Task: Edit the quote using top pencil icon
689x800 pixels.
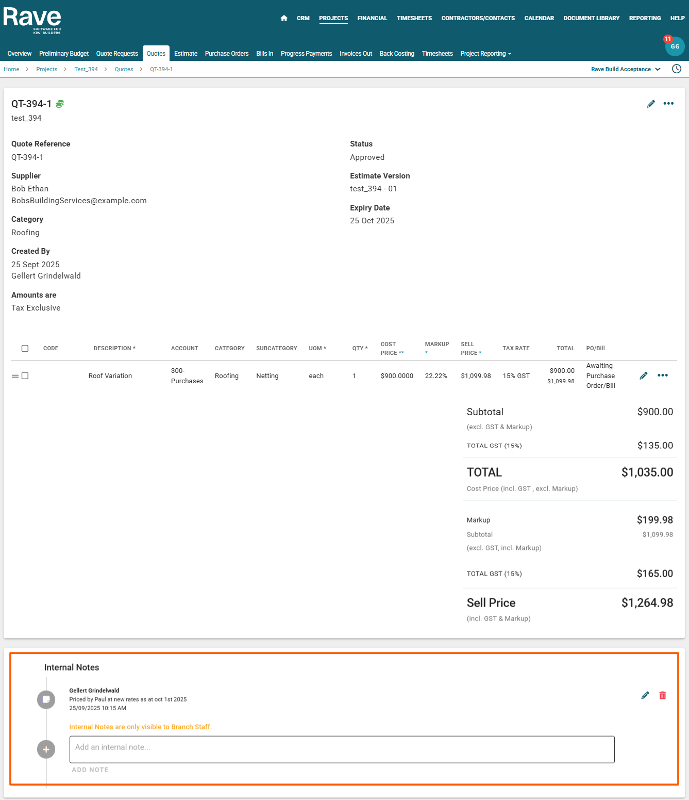Action: [651, 104]
